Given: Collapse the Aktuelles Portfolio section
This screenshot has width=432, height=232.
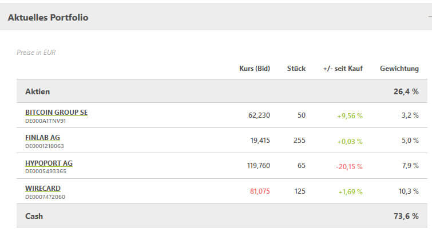Looking at the screenshot, I should pos(430,17).
